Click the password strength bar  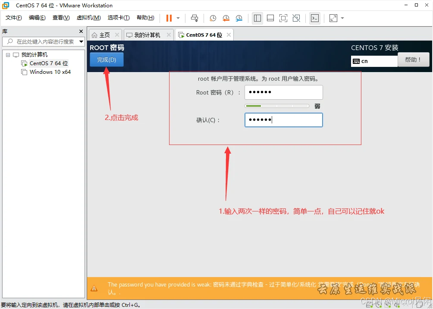[x=277, y=106]
